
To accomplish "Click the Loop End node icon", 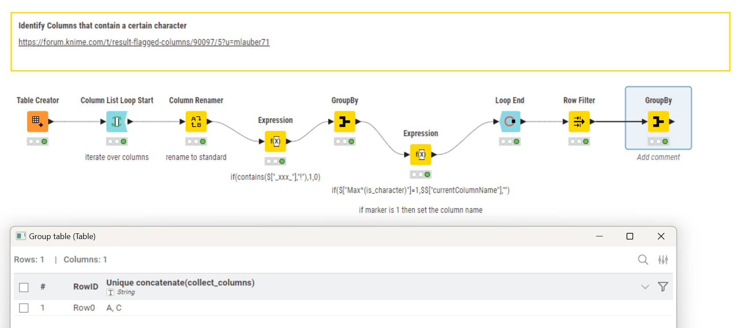I will point(510,122).
